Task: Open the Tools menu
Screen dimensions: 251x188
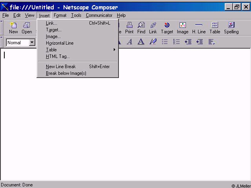Action: [x=76, y=15]
